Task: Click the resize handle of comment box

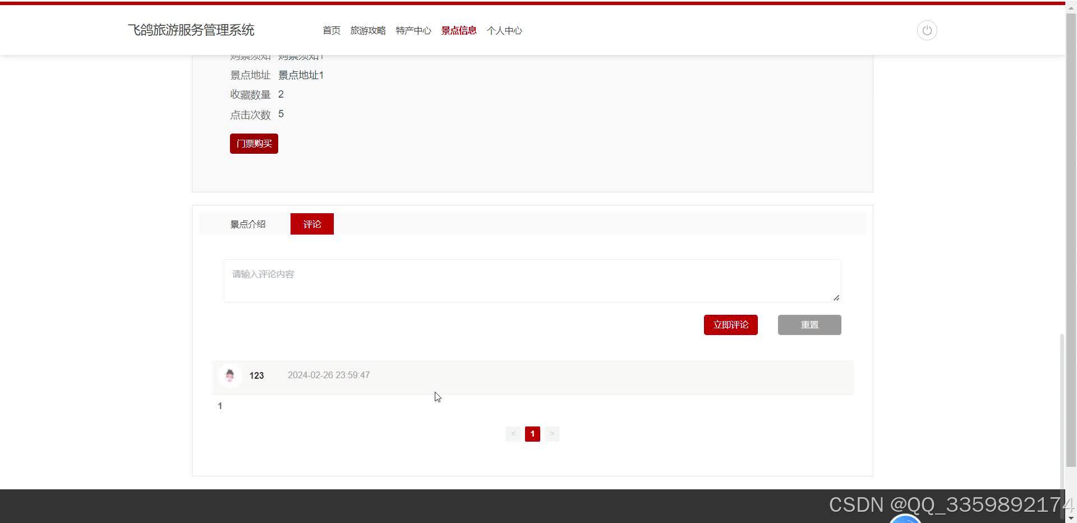Action: [836, 297]
